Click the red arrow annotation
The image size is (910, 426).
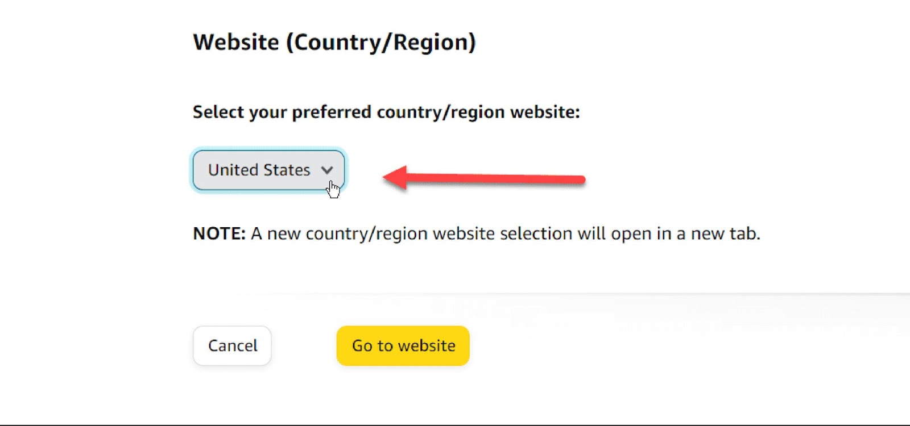pos(483,176)
